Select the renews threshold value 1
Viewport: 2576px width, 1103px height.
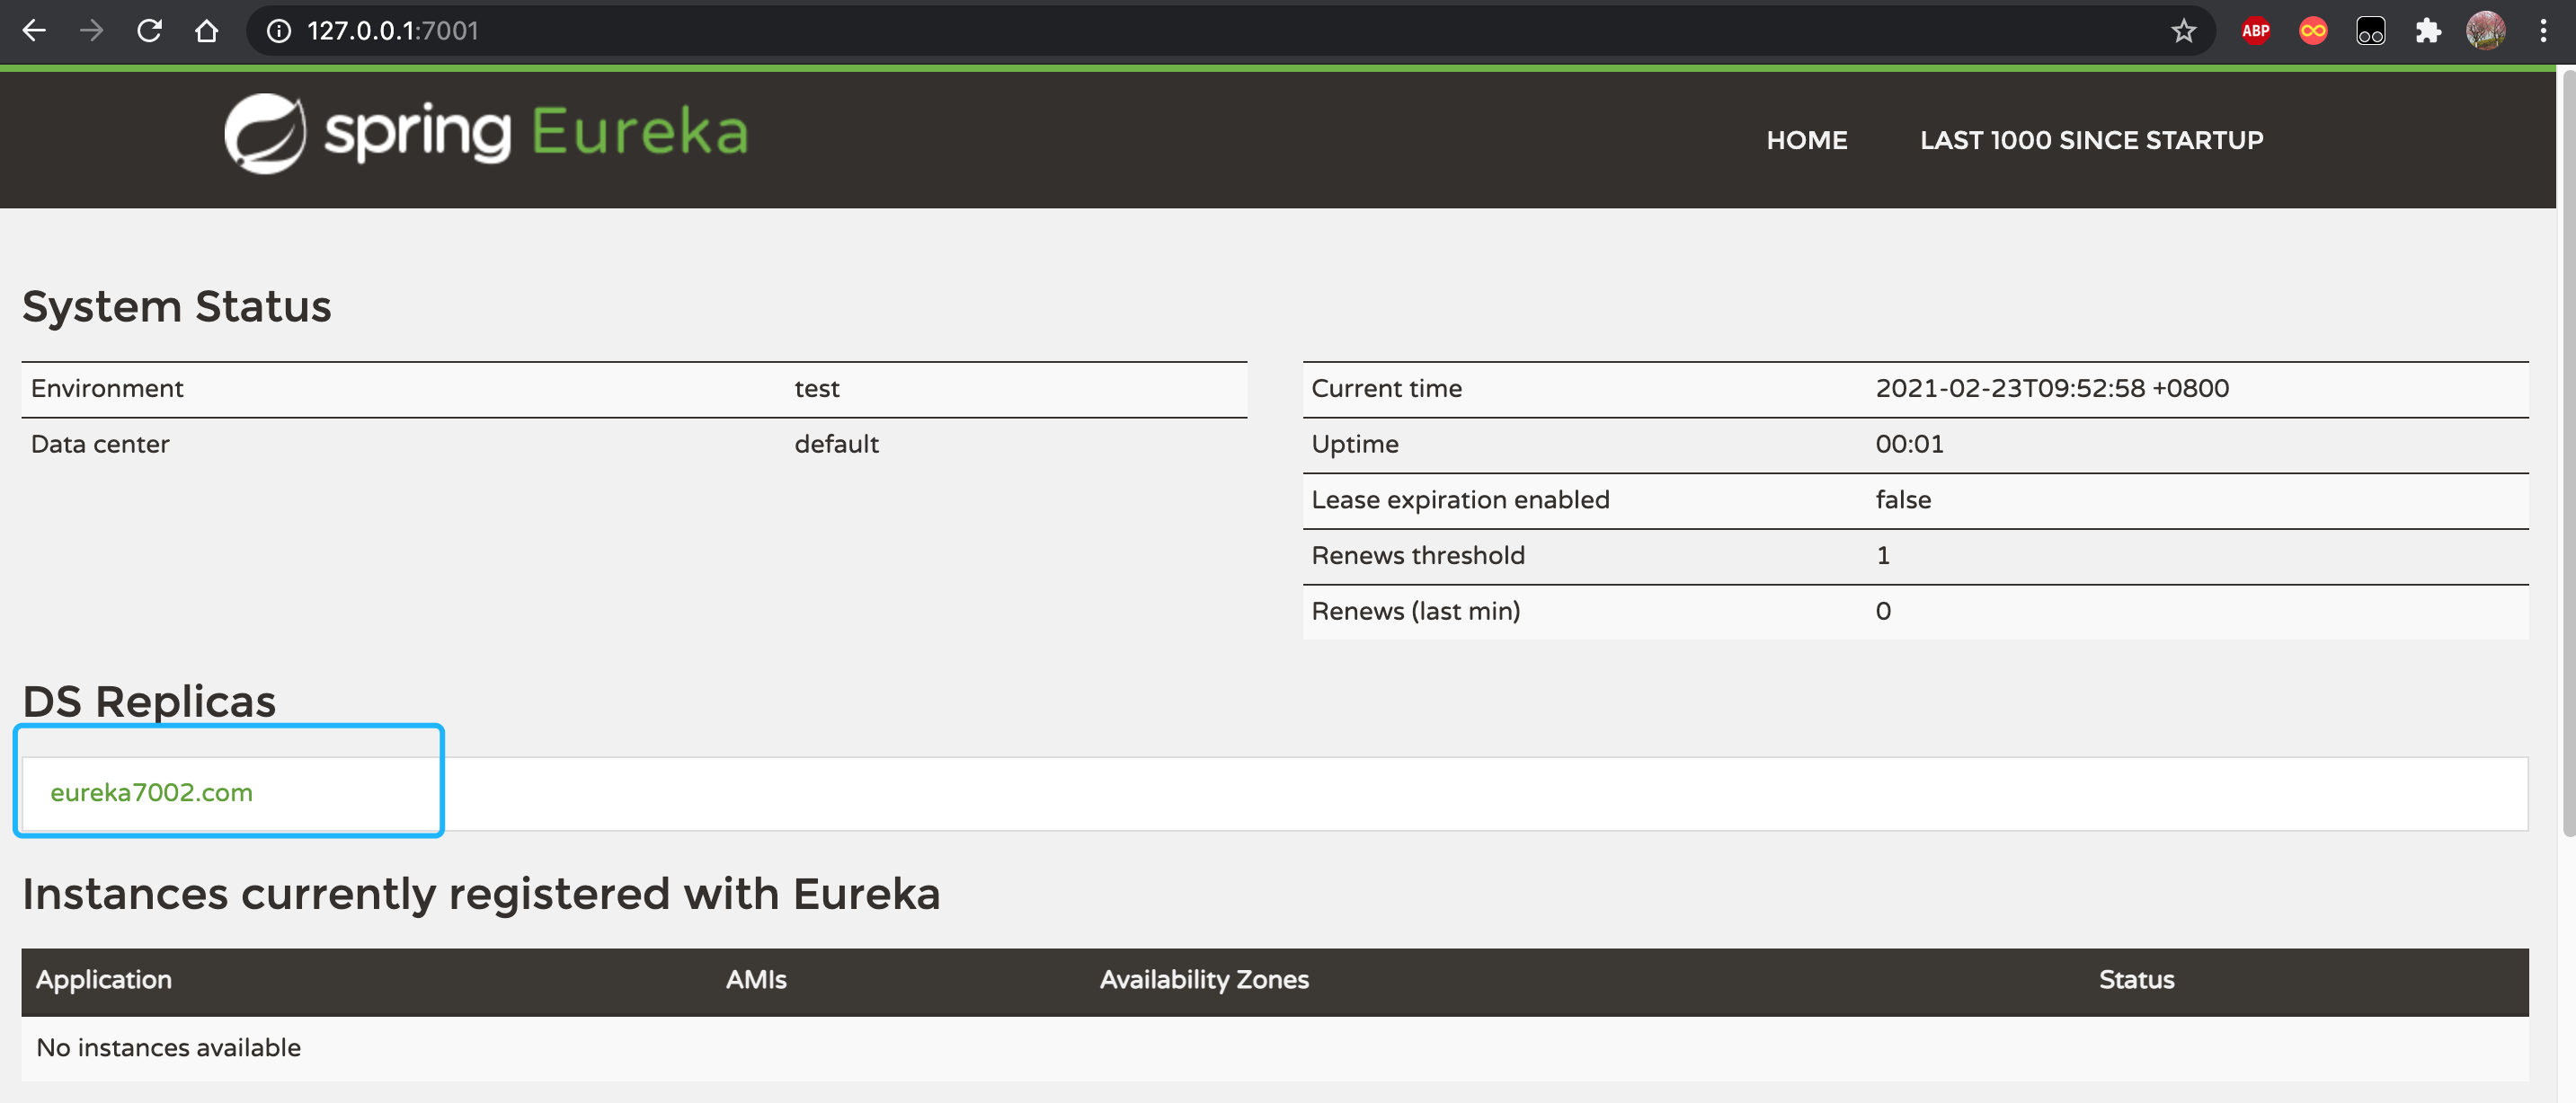tap(1883, 555)
